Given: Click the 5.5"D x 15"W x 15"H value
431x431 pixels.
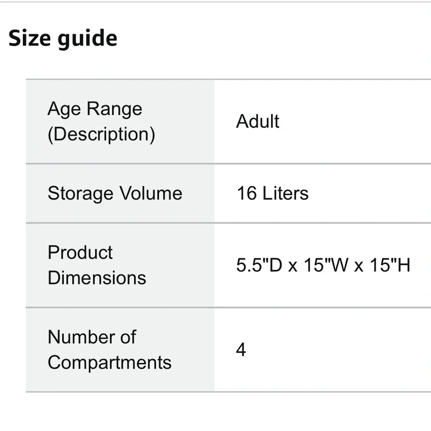Looking at the screenshot, I should tap(323, 265).
